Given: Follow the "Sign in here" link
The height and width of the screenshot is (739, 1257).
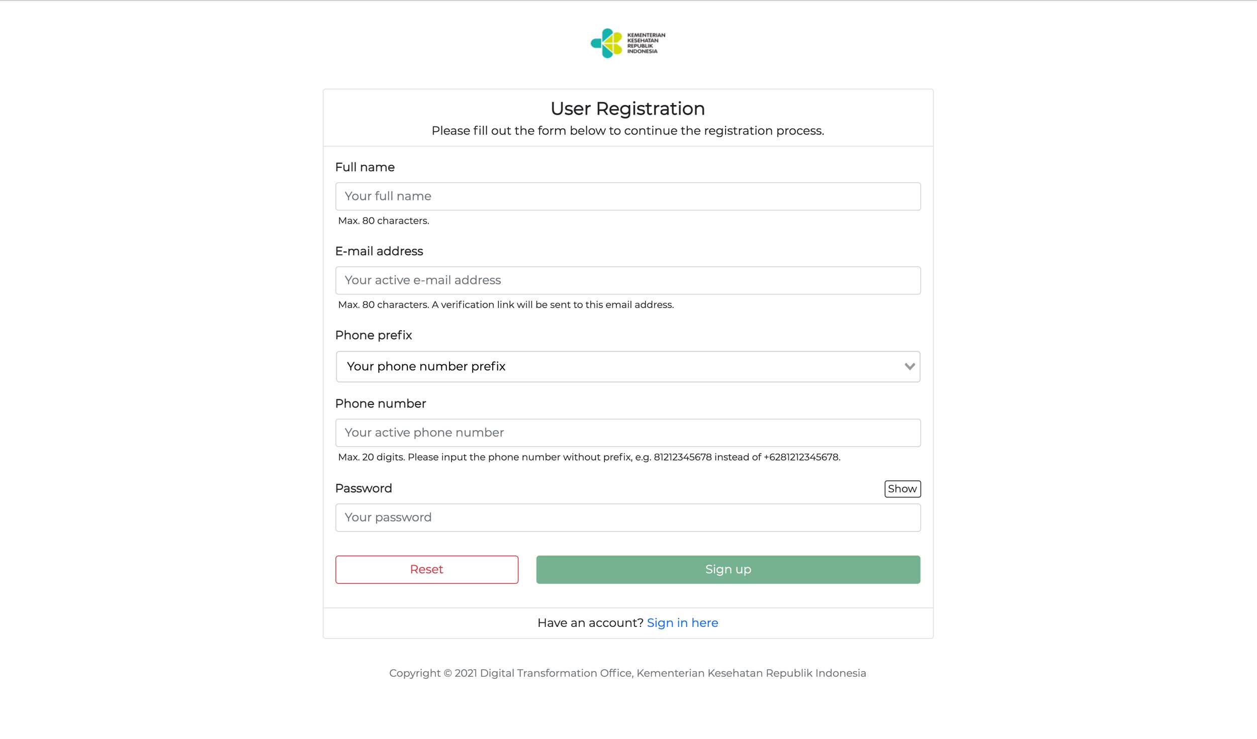Looking at the screenshot, I should 682,623.
